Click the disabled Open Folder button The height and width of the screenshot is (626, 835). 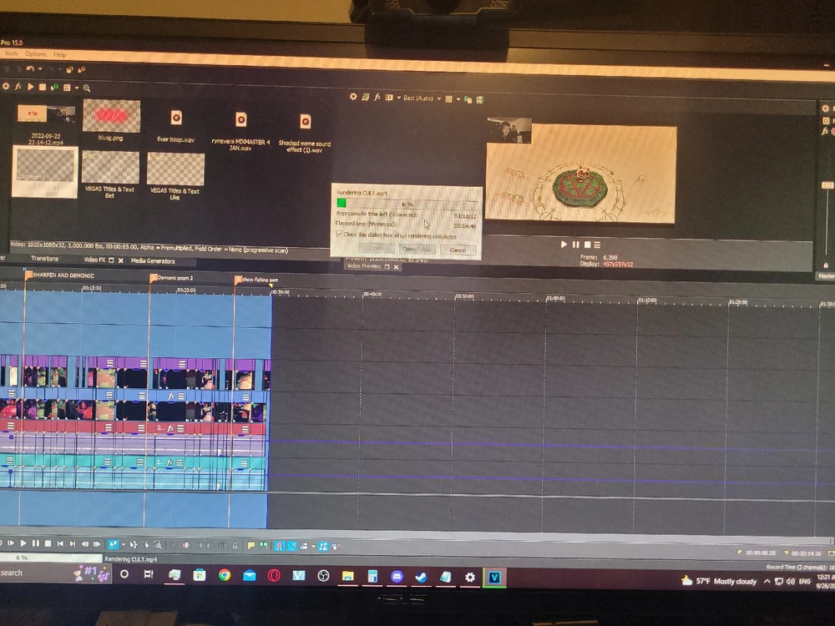point(415,250)
